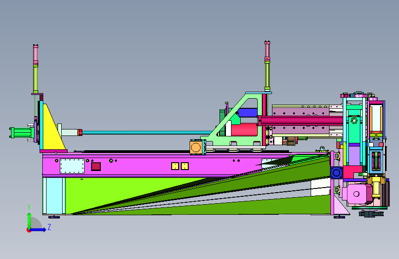Select the long cyan horizontal rod
This screenshot has height=259, width=399.
147,133
